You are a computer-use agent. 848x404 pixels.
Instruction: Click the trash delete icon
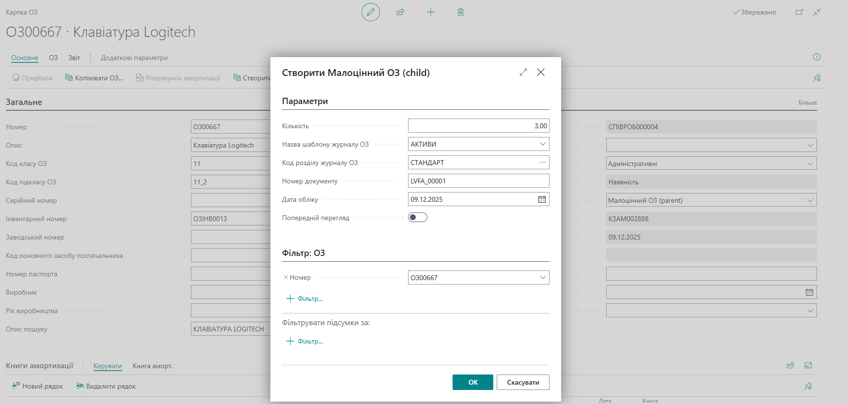point(460,12)
